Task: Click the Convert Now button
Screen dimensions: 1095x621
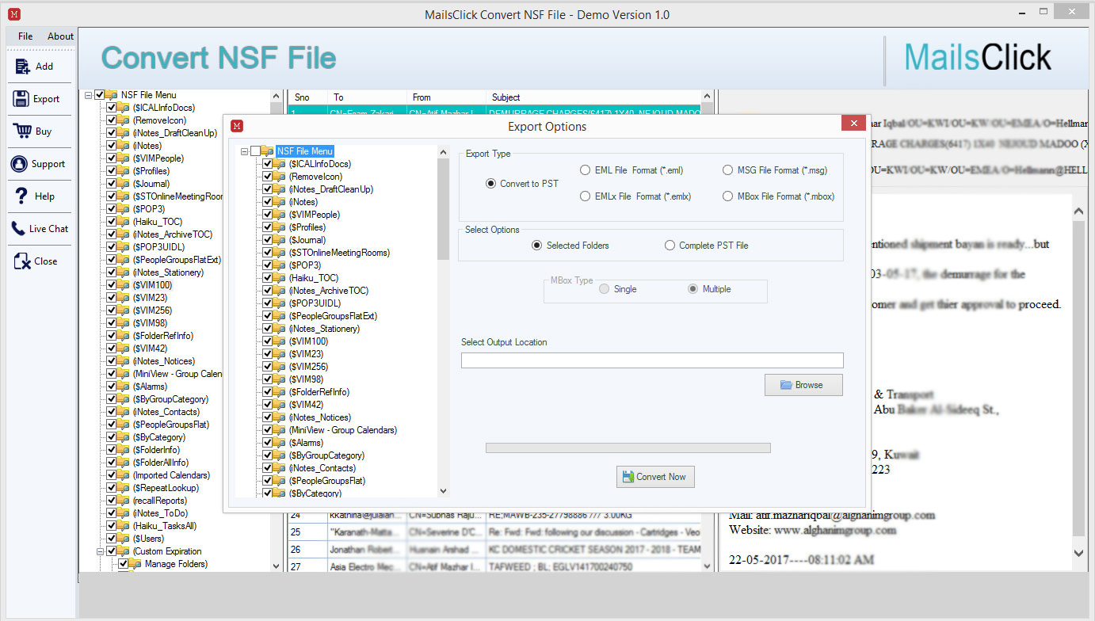Action: pyautogui.click(x=655, y=477)
